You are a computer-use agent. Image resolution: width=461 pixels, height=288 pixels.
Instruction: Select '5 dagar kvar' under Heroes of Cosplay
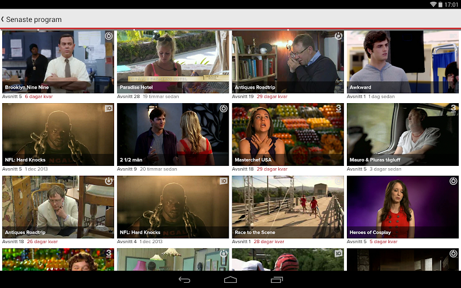383,241
